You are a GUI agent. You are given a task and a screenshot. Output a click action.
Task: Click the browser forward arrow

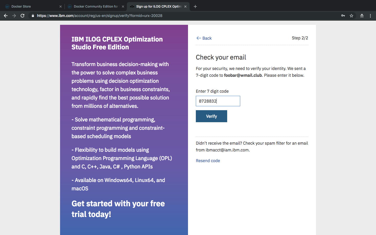[x=14, y=16]
